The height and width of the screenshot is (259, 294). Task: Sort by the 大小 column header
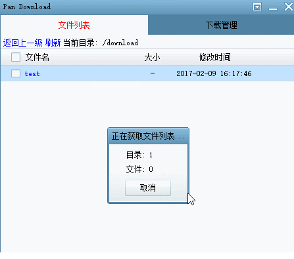click(x=152, y=58)
